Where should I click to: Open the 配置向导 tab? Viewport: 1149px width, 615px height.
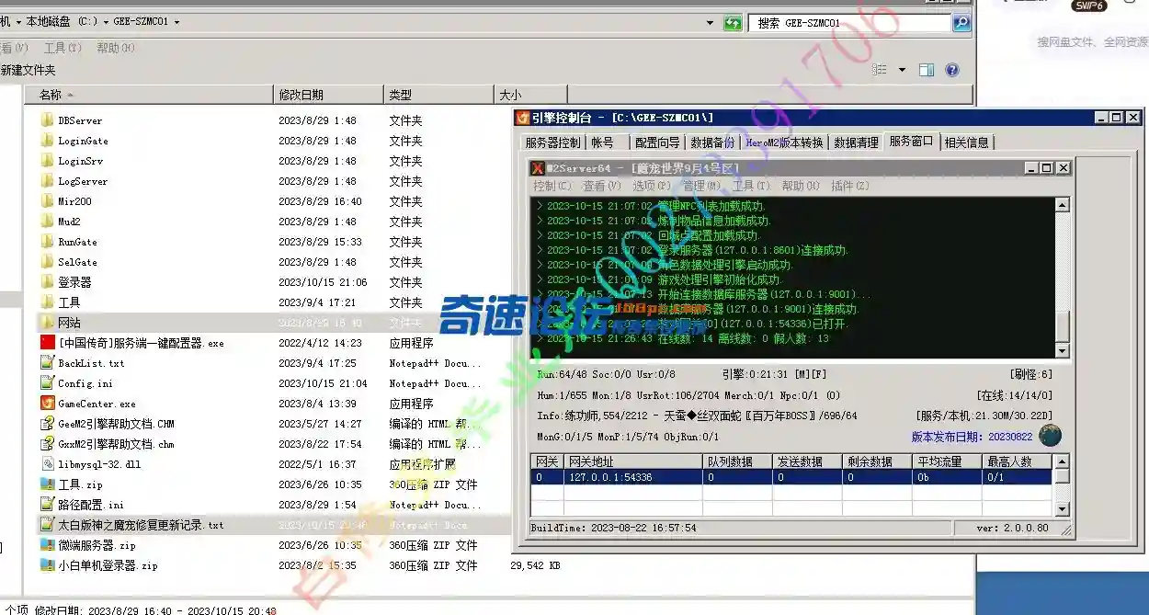click(657, 142)
